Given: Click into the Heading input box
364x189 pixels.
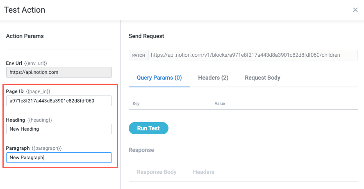Looking at the screenshot, I should 59,129.
